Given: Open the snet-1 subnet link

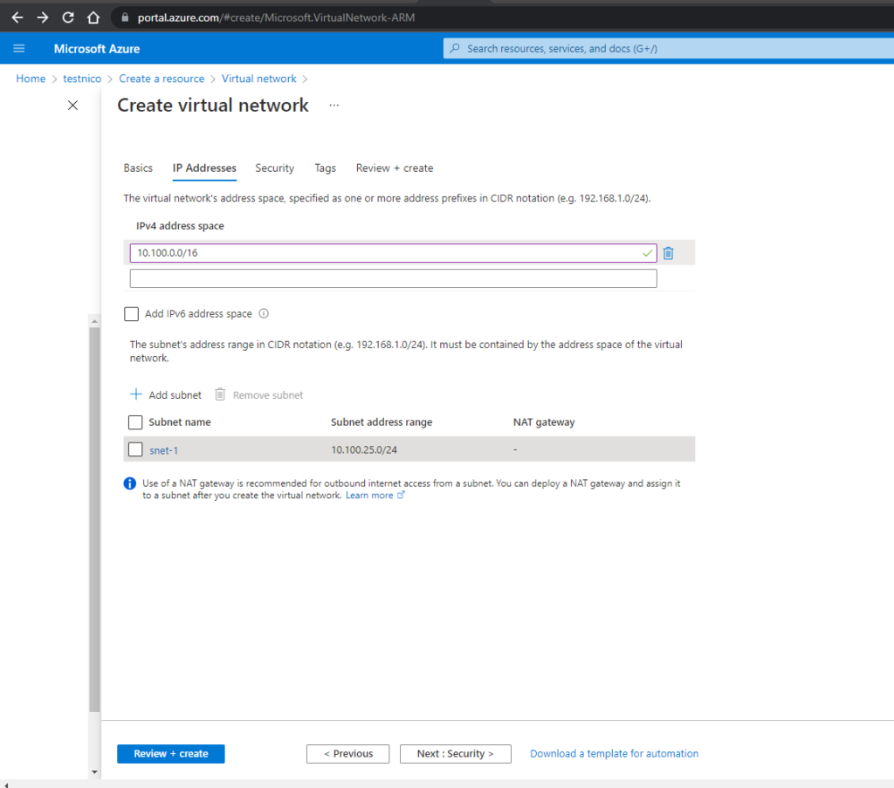Looking at the screenshot, I should tap(163, 450).
